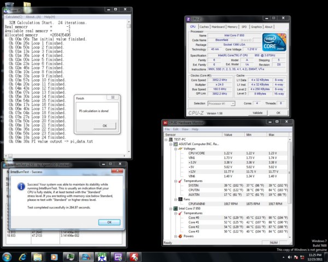This screenshot has width=328, height=262.
Task: Open the Action Center flag tray icon
Action: (x=296, y=257)
